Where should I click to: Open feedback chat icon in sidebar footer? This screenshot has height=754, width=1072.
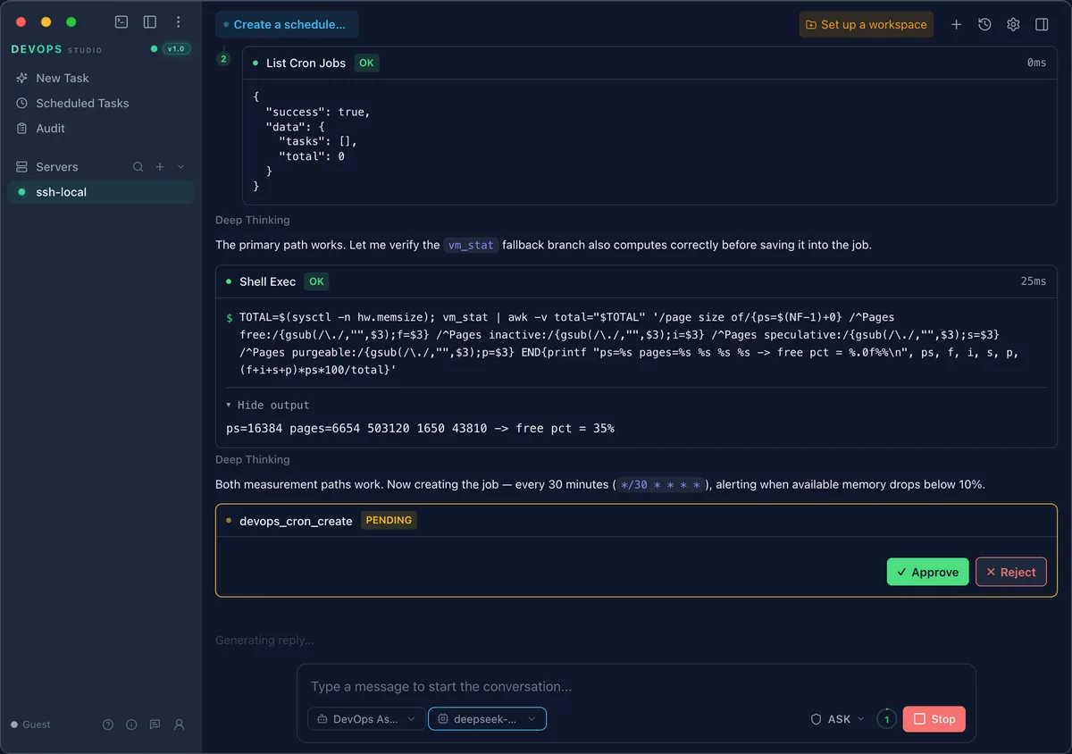click(155, 725)
